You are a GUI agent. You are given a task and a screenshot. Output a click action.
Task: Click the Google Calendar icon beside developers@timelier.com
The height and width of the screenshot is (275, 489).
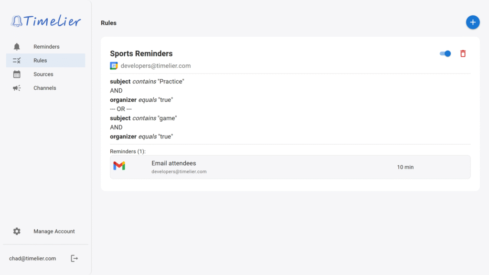point(114,66)
